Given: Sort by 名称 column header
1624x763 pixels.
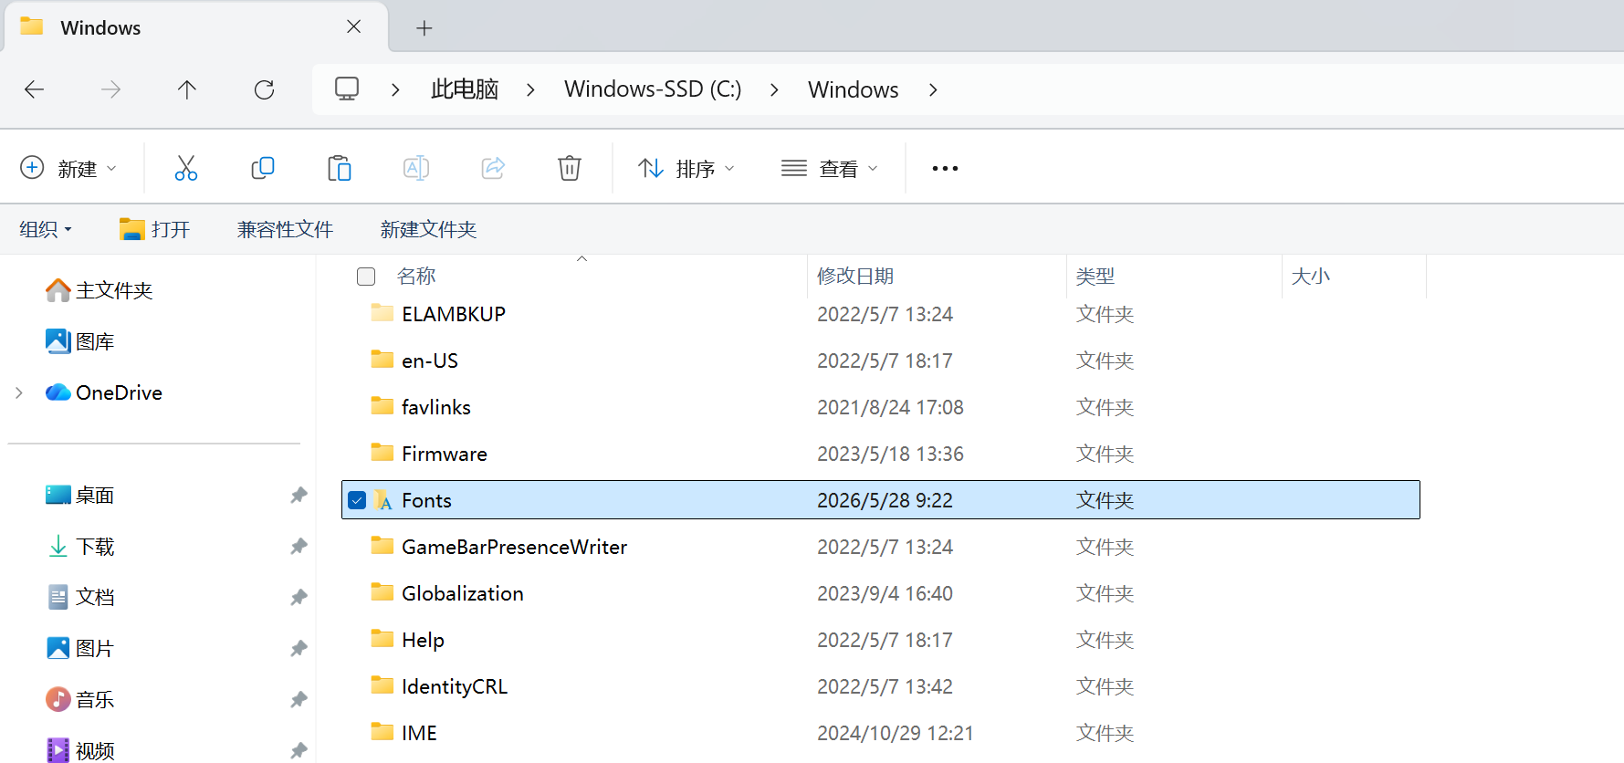Looking at the screenshot, I should click(416, 276).
